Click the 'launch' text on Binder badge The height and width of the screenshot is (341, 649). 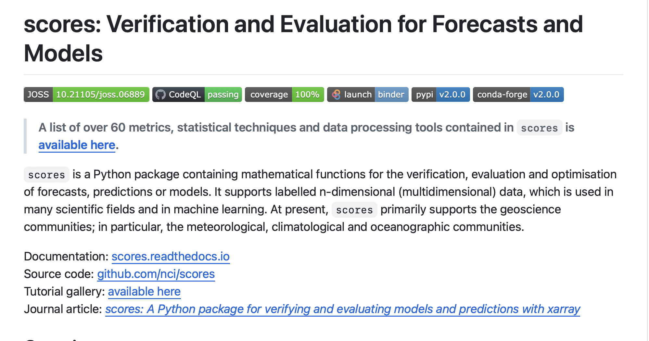(358, 95)
